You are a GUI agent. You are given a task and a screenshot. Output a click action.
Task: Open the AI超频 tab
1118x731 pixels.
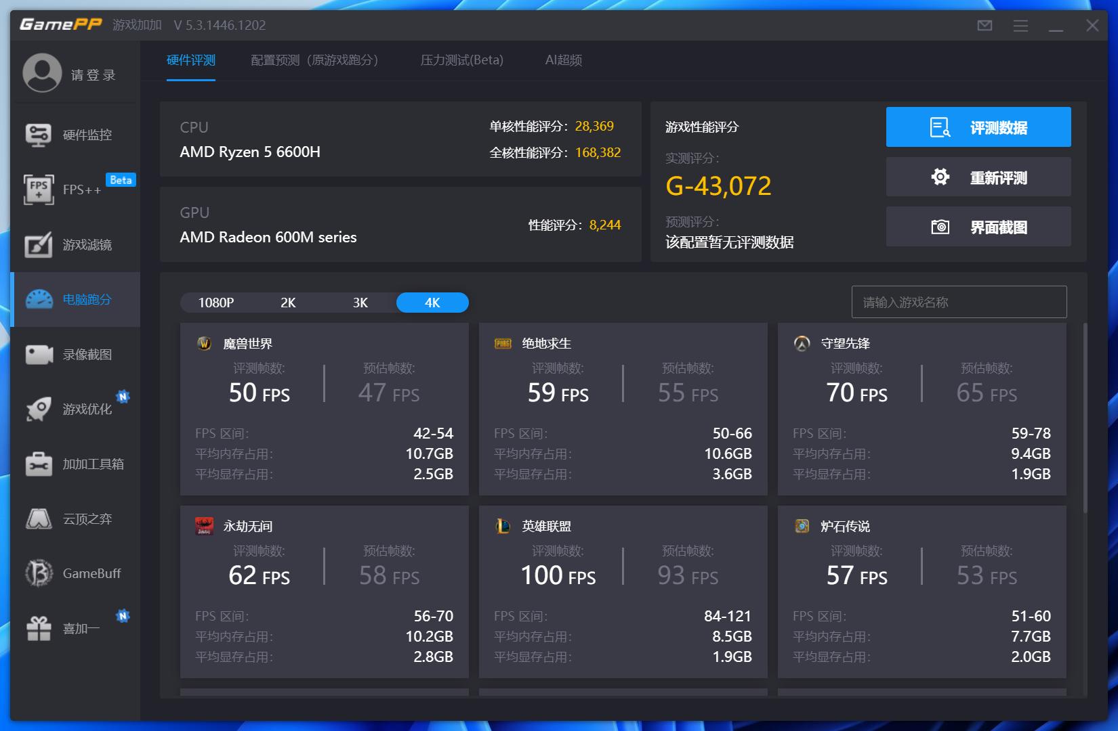tap(563, 60)
